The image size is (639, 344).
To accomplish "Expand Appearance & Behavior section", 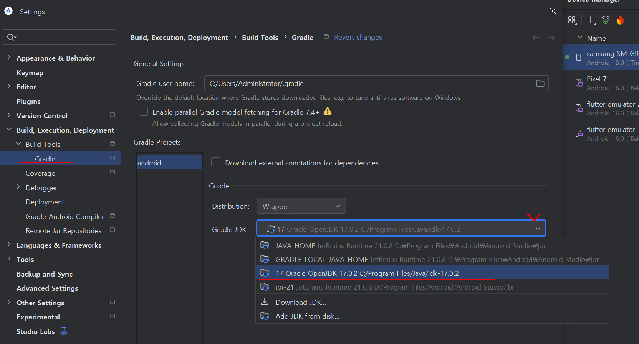I will 9,57.
